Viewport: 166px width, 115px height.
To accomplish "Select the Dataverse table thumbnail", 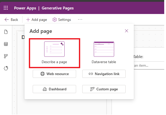I will click(104, 49).
